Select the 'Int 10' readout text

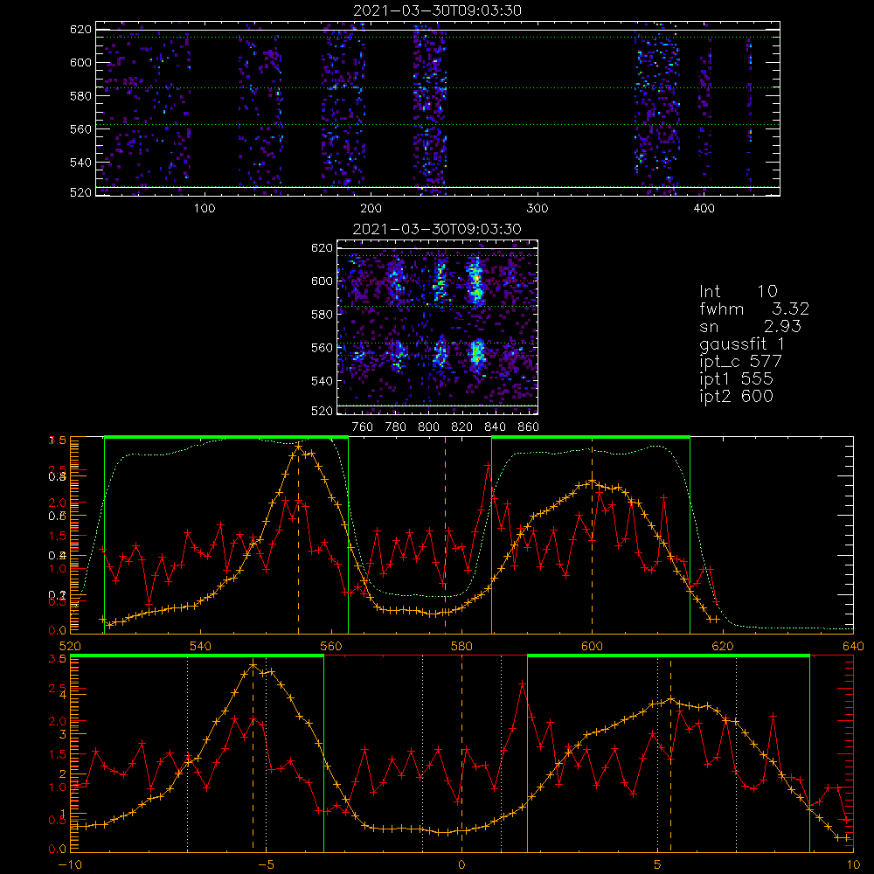click(738, 291)
